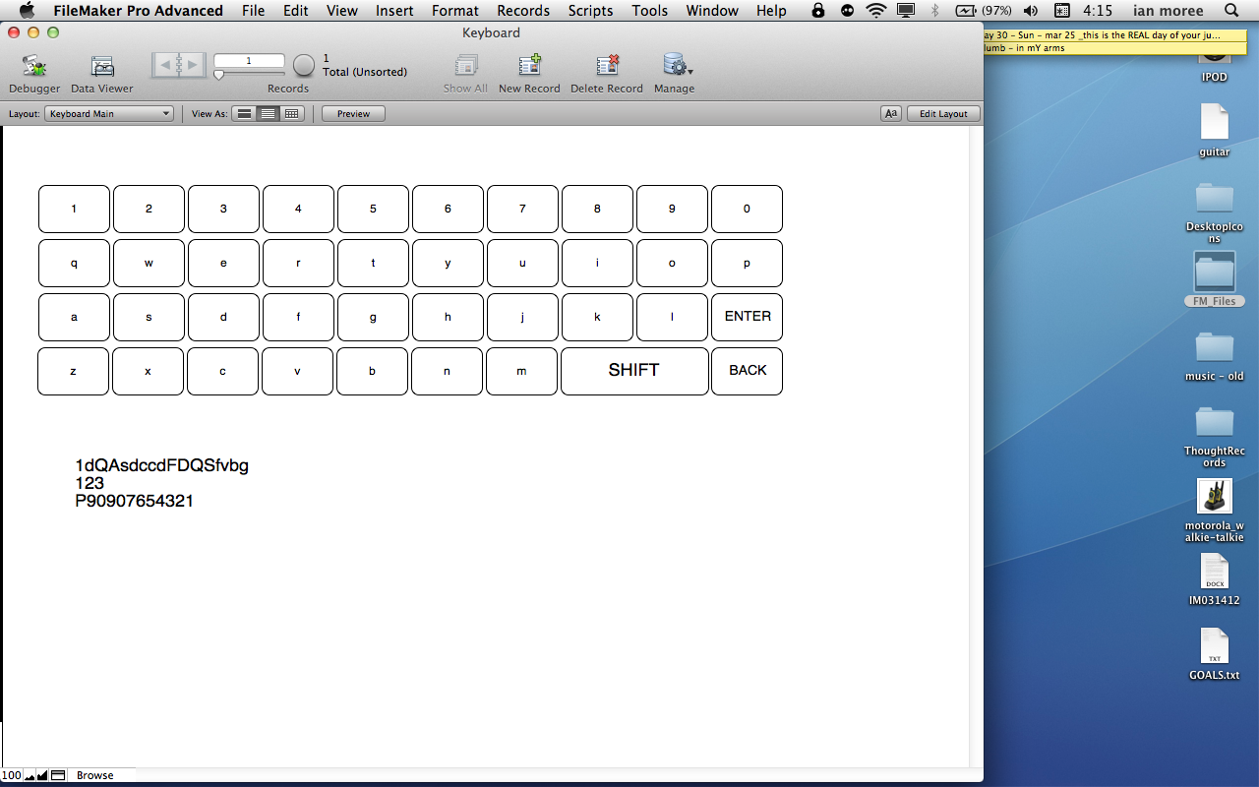Open the Layout dropdown showing Keyboard Main
Viewport: 1259px width, 787px height.
click(x=109, y=114)
